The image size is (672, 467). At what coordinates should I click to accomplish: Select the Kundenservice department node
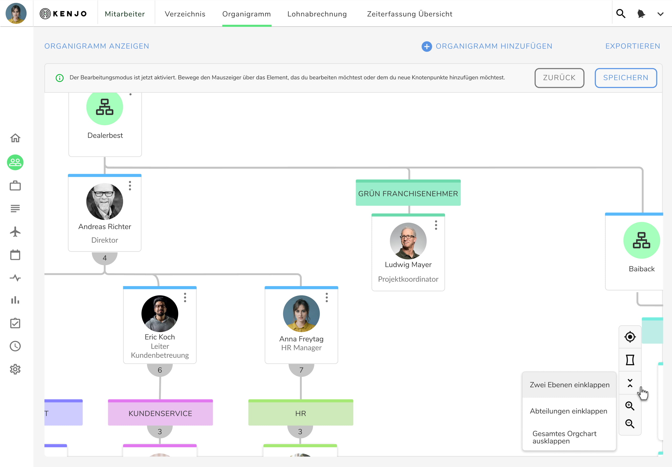click(x=160, y=413)
